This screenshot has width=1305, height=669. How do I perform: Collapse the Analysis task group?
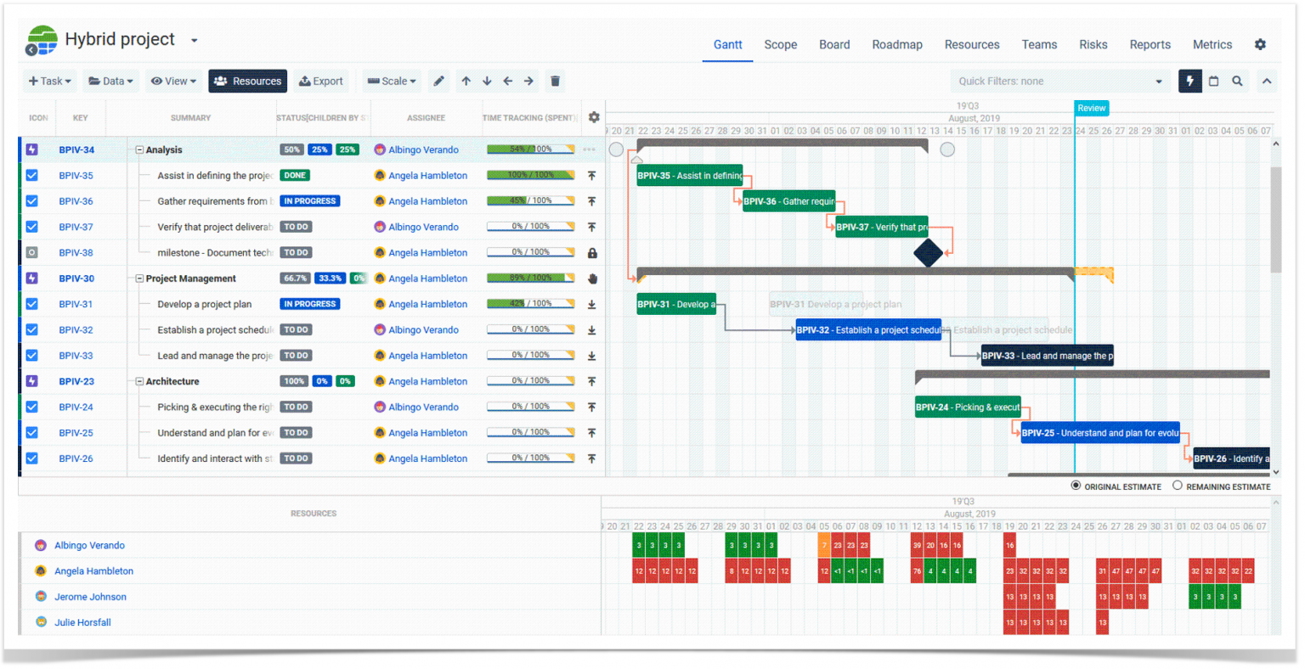138,149
